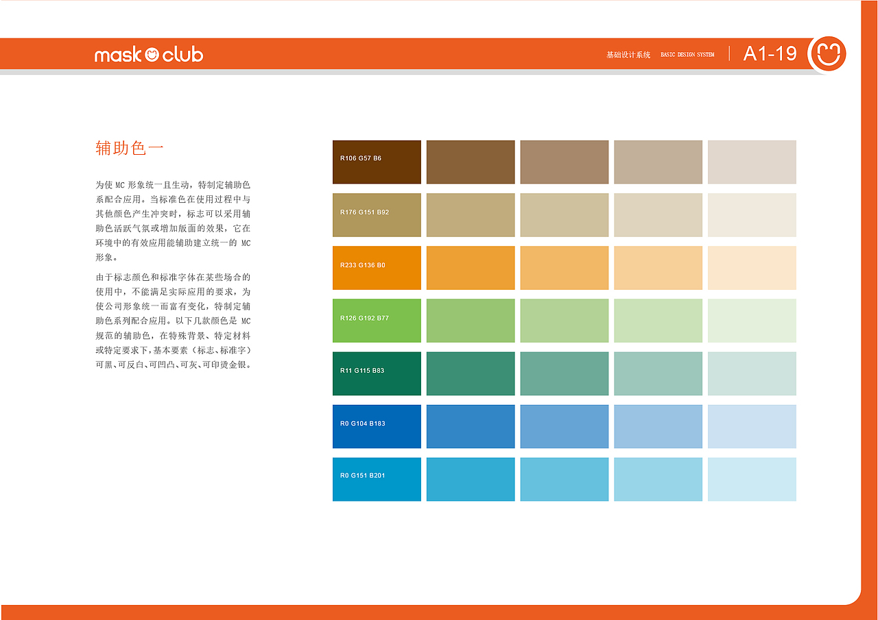Select the second swatch in the deep blue row
This screenshot has width=878, height=620.
click(471, 426)
